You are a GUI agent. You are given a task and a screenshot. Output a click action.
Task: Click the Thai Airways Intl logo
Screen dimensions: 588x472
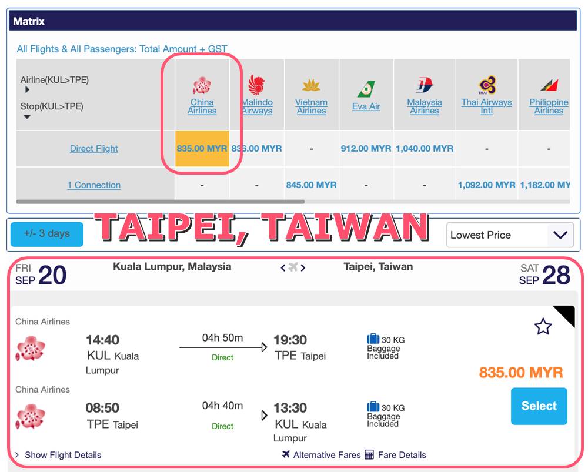487,85
